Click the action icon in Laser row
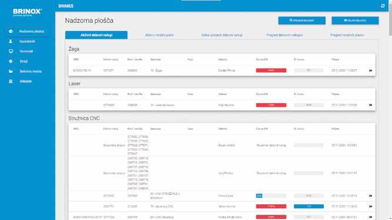This screenshot has width=392, height=220. 370,105
